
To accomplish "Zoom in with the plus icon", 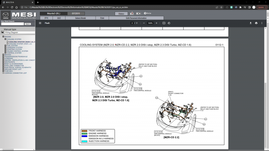I will point(156,23).
